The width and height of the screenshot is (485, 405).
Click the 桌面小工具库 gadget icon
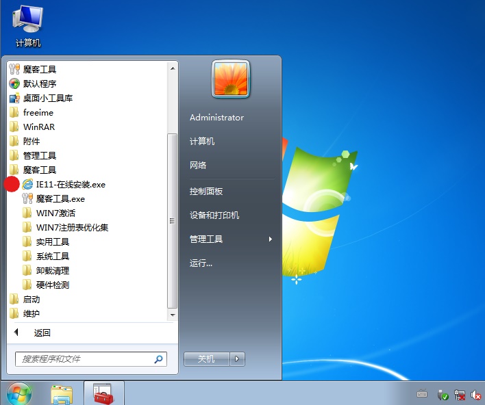pos(14,99)
